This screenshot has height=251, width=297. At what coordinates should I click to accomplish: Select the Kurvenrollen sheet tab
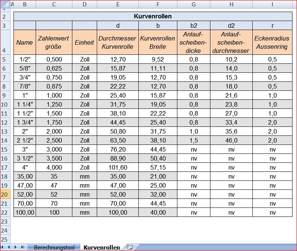pyautogui.click(x=102, y=247)
